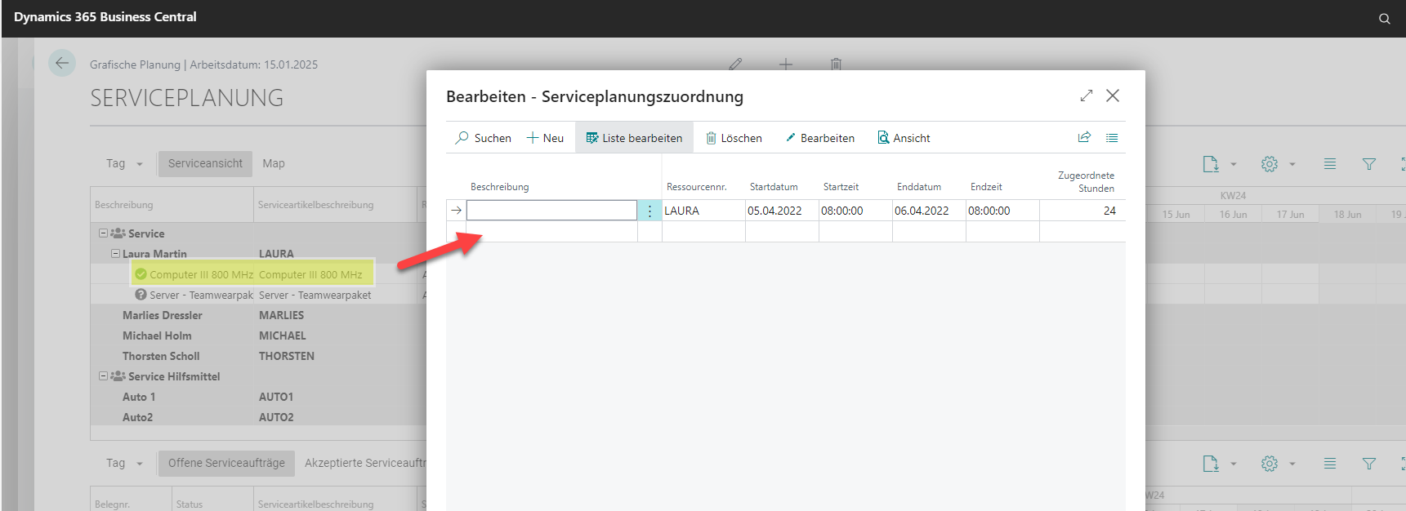This screenshot has width=1406, height=511.
Task: Open the row options three-dot menu
Action: pyautogui.click(x=649, y=211)
